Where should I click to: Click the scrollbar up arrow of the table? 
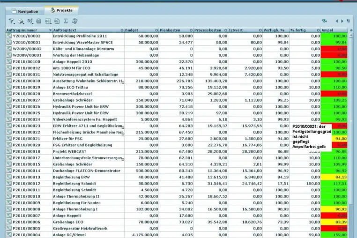351,35
